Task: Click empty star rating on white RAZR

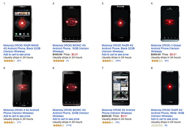Action: click(157, 126)
